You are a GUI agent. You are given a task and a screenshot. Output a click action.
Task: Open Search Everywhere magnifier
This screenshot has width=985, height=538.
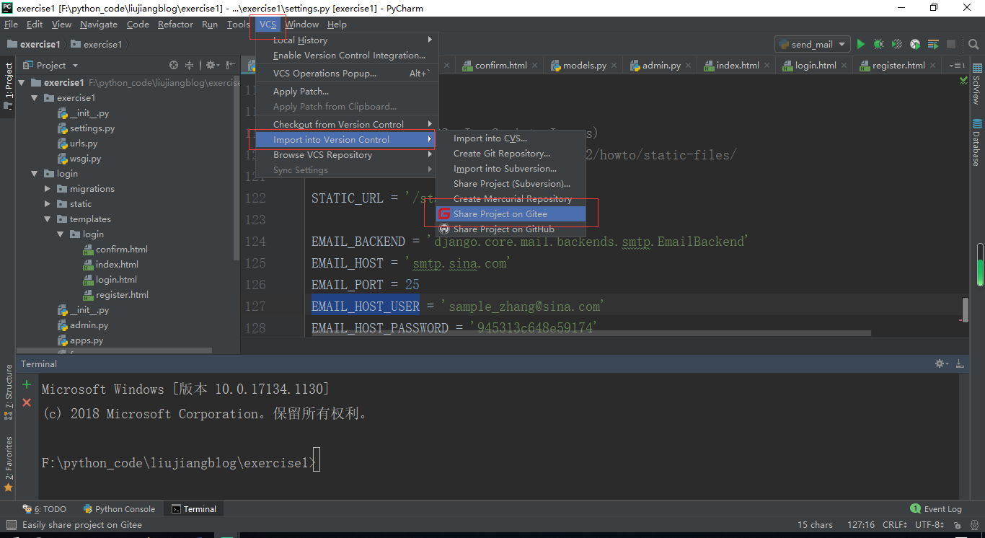973,45
